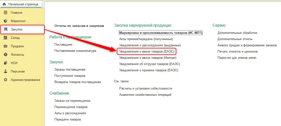Open Поставляемая номенклатура
The width and height of the screenshot is (281, 126).
[75, 51]
